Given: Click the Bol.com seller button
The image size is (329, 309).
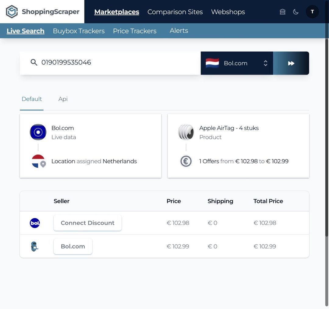Looking at the screenshot, I should (73, 246).
